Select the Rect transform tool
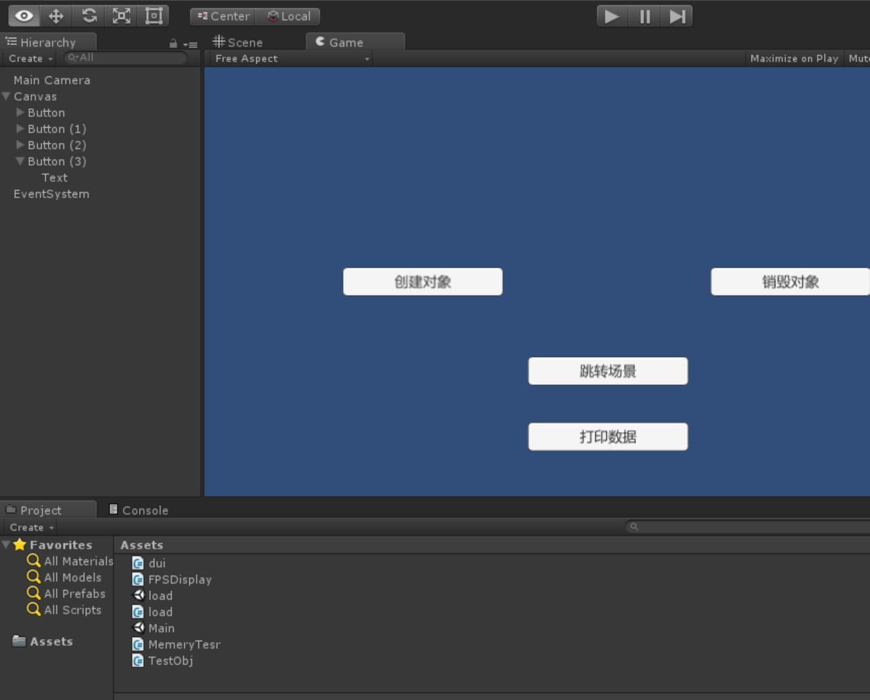The height and width of the screenshot is (700, 870). pos(154,16)
